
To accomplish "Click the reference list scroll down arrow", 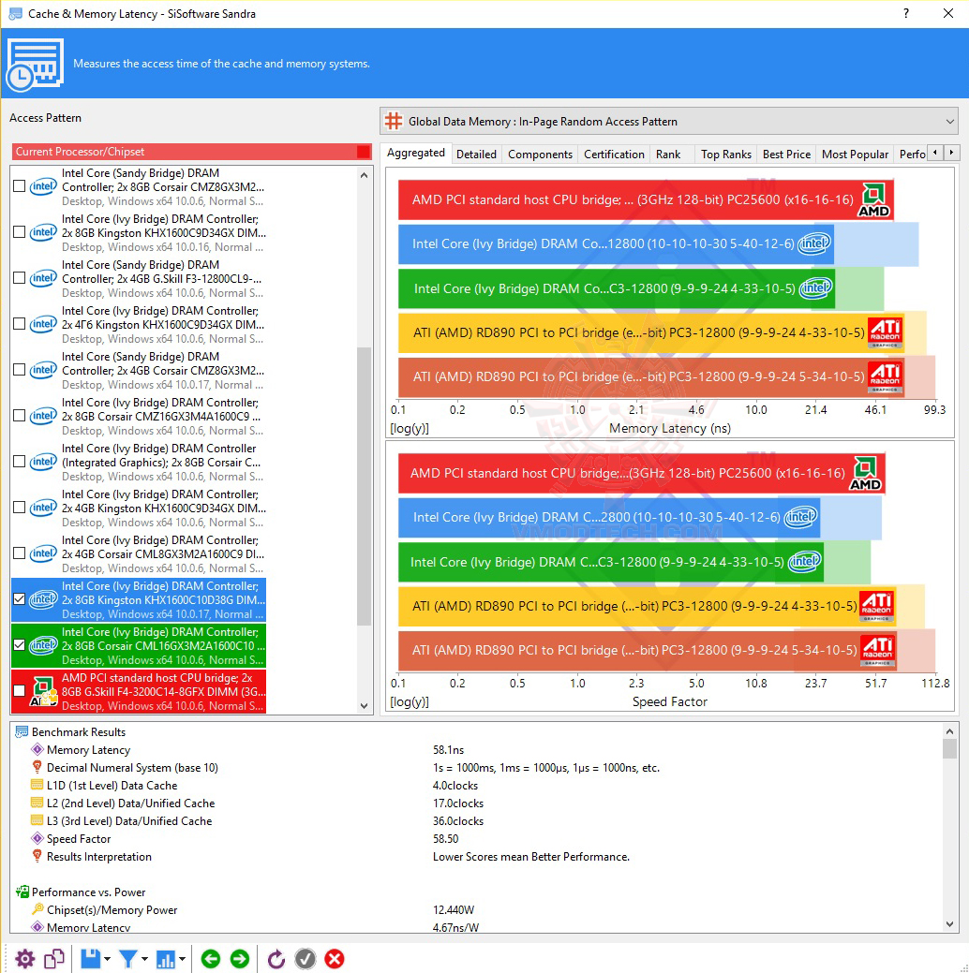I will 364,705.
